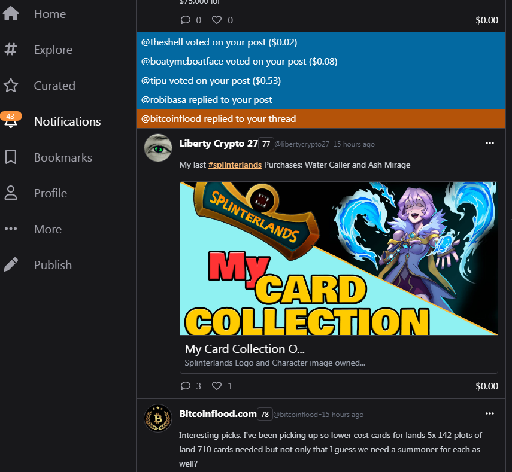This screenshot has height=472, width=512.
Task: Open @boatymcboatface vote notification
Action: (x=321, y=62)
